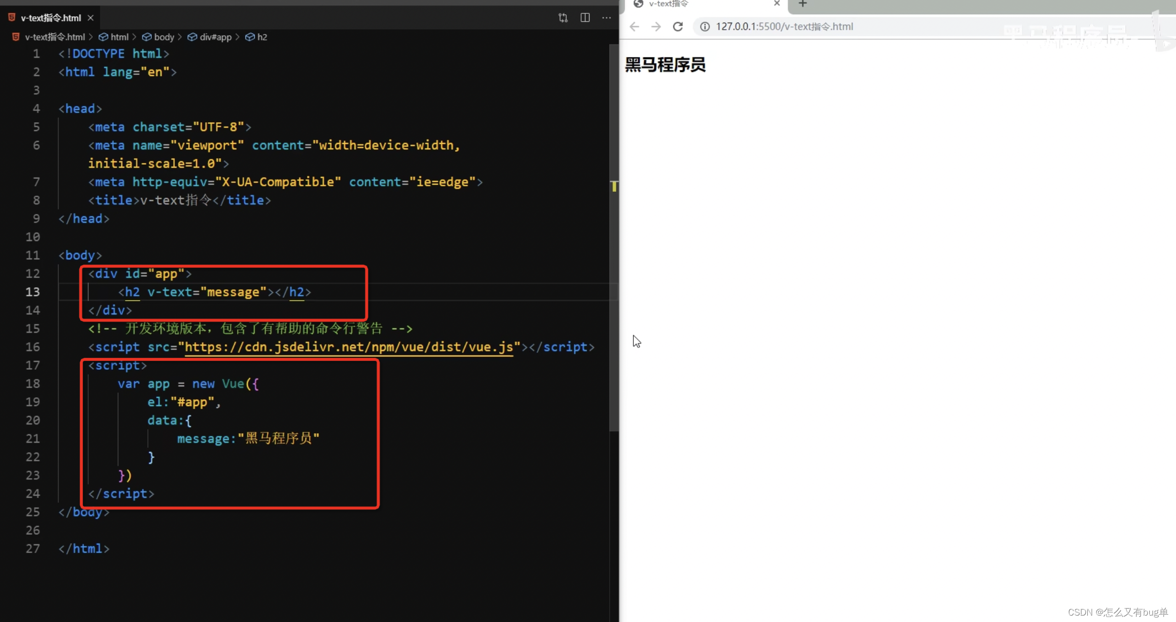The width and height of the screenshot is (1176, 622).
Task: Click the HTML file icon in the editor tab
Action: click(12, 17)
